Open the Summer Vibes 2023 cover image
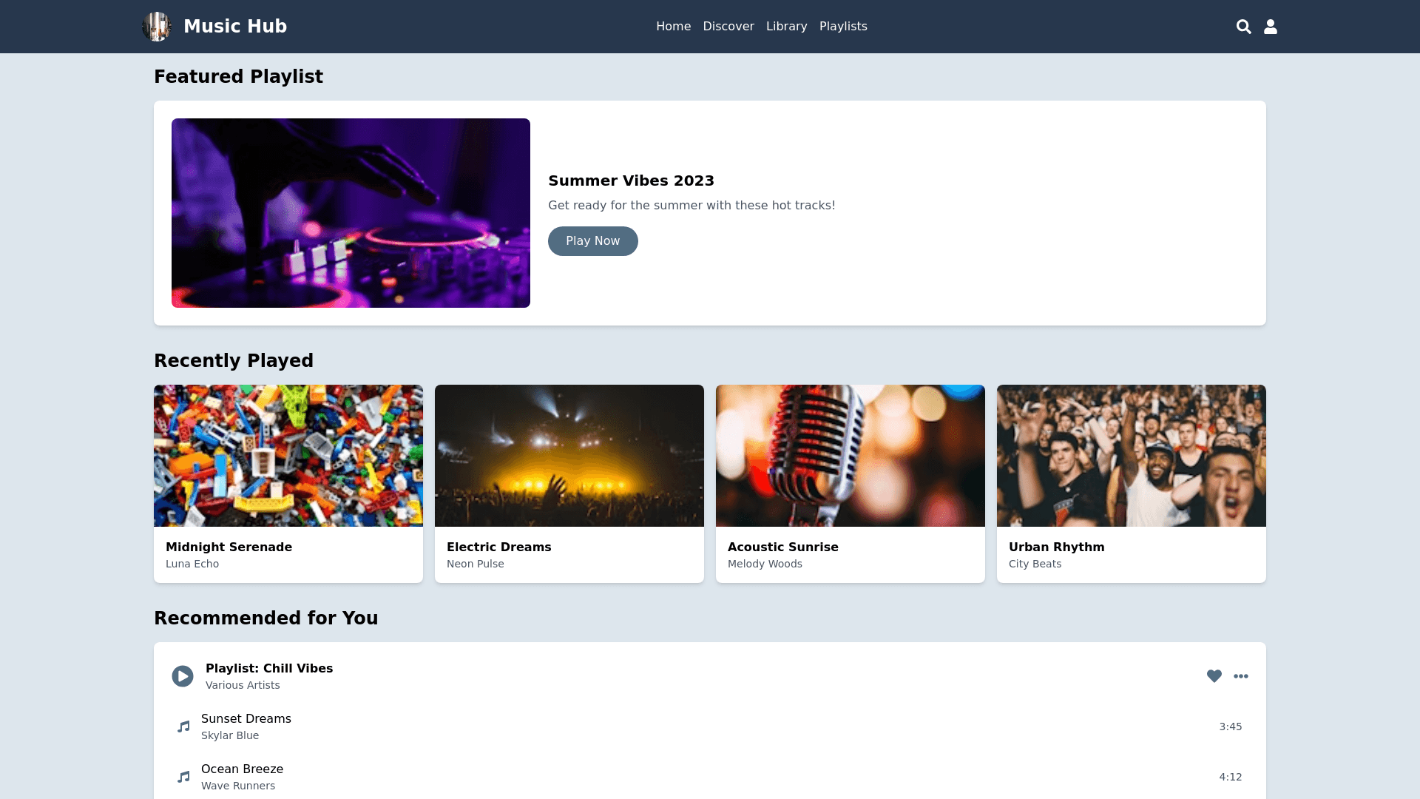The width and height of the screenshot is (1420, 799). [x=351, y=213]
